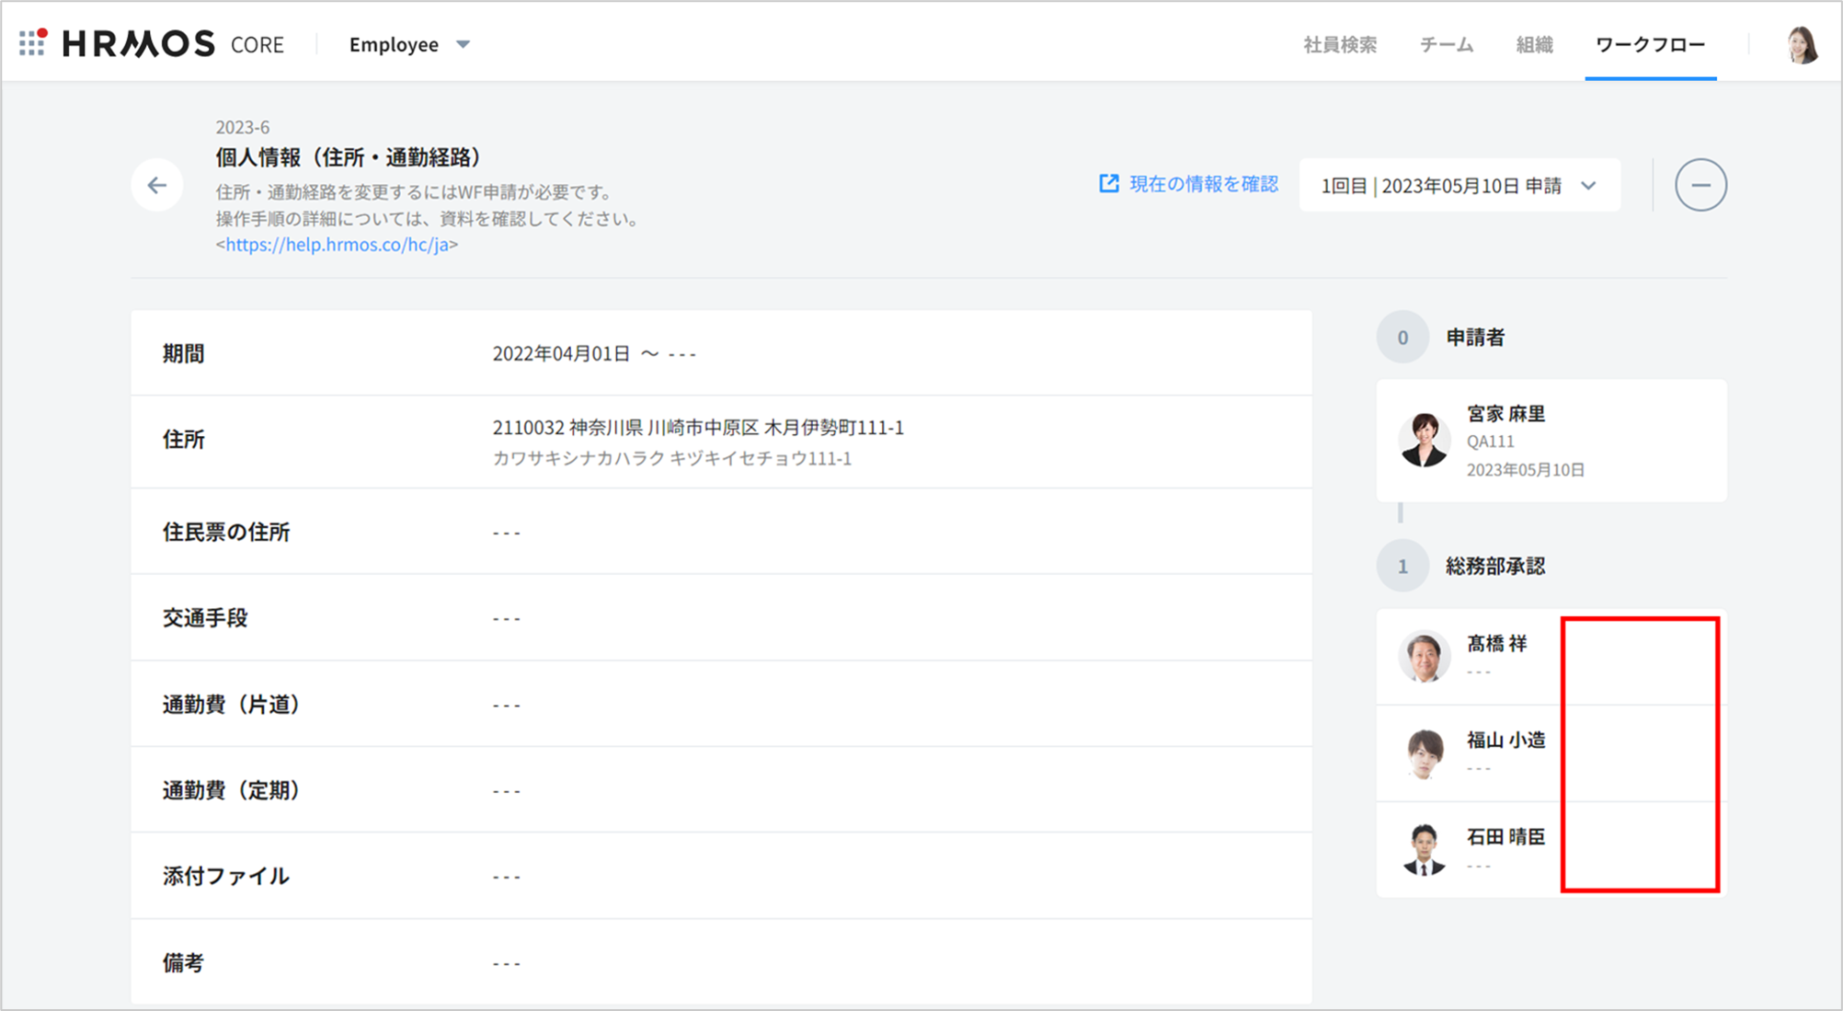The height and width of the screenshot is (1011, 1843).
Task: Click 石田 晴臣's approver photo
Action: [1424, 849]
